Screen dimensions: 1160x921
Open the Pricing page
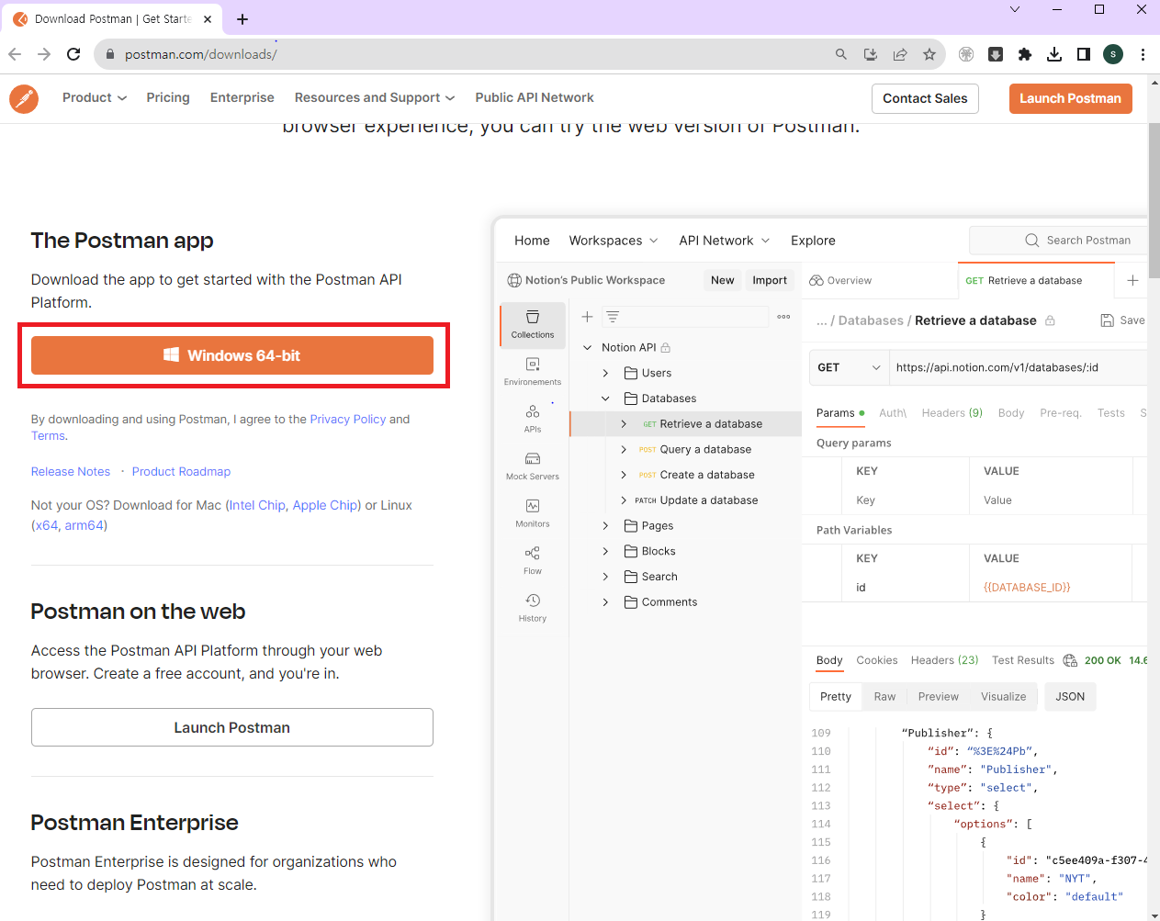coord(168,97)
